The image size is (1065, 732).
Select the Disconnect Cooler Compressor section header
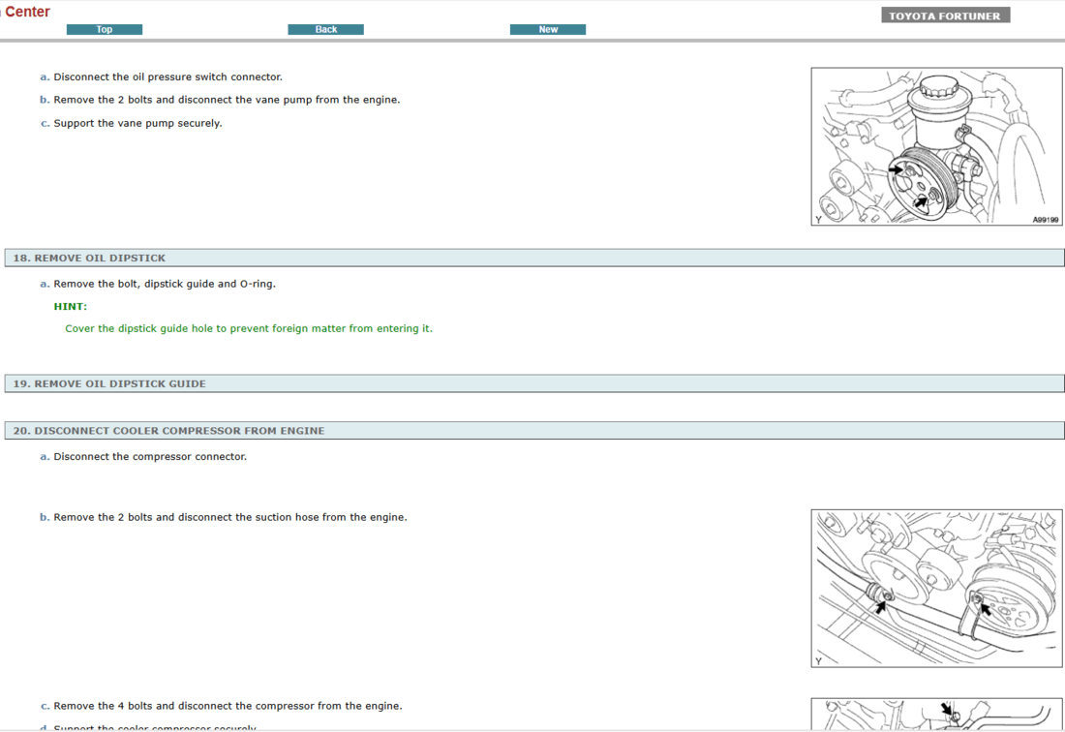[x=168, y=431]
